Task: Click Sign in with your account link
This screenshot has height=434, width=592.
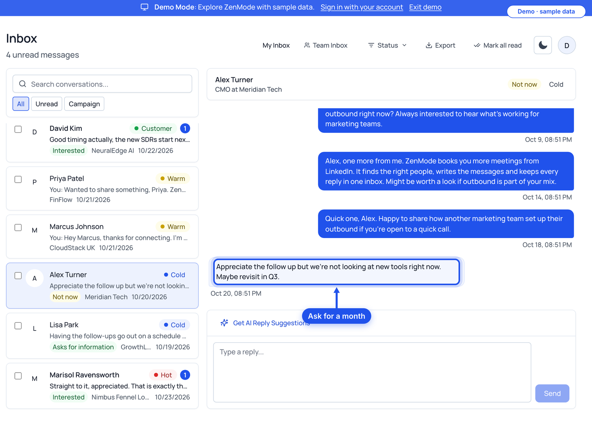Action: [x=362, y=7]
